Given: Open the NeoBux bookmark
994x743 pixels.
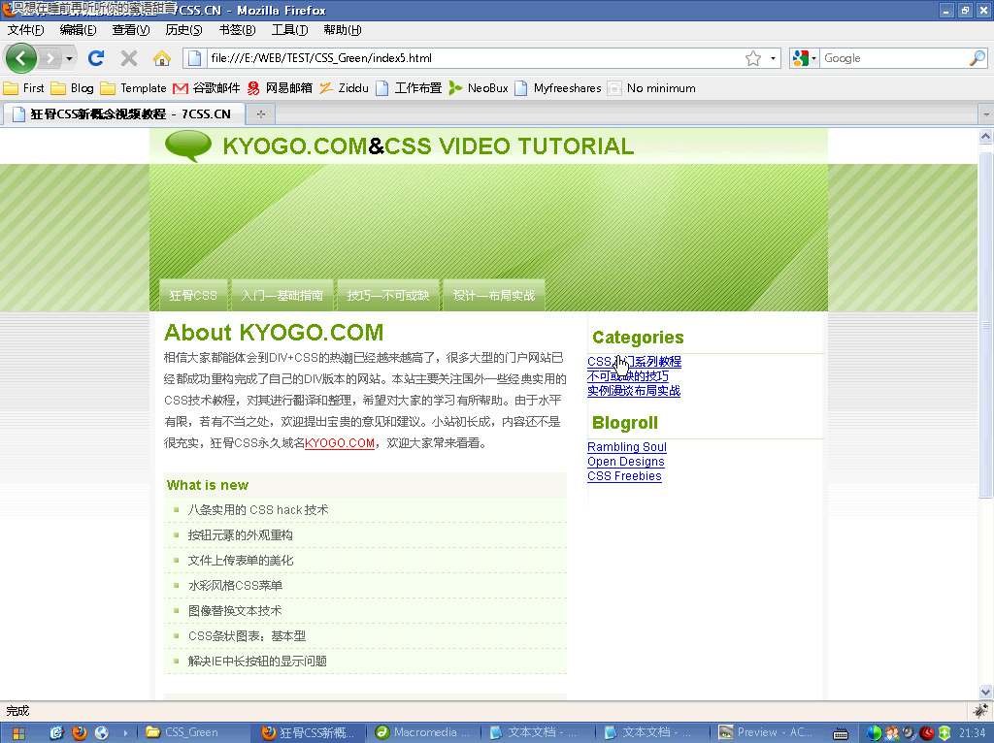Looking at the screenshot, I should click(x=479, y=88).
